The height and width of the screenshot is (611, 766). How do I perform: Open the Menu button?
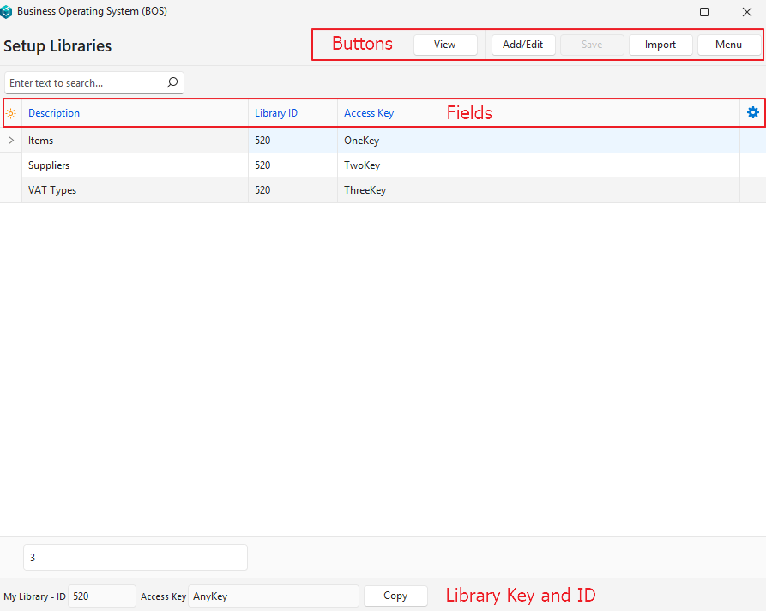click(728, 45)
